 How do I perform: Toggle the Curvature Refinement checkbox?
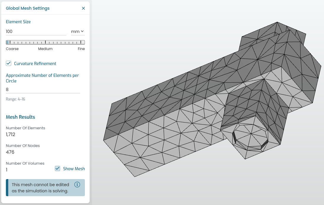coord(9,63)
